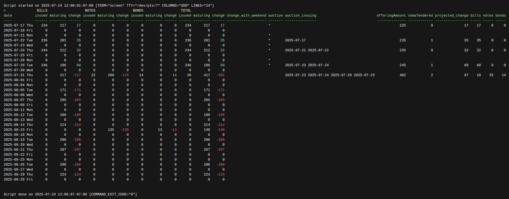Click the red '-224' bills change value
Image resolution: width=509 pixels, height=199 pixels.
(77, 174)
